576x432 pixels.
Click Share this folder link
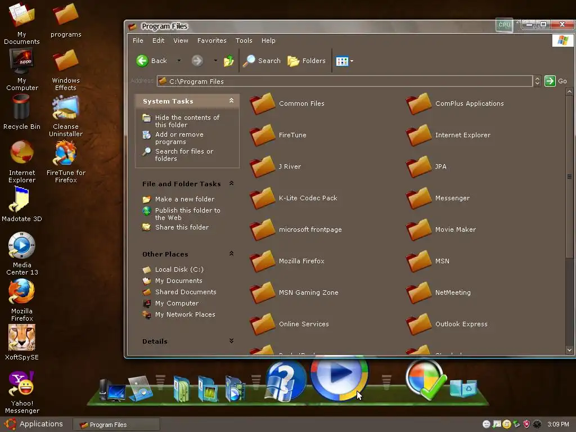[x=182, y=227]
